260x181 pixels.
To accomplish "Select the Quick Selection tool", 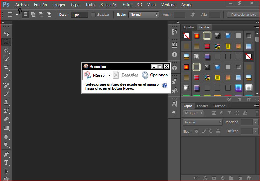I will [6, 59].
